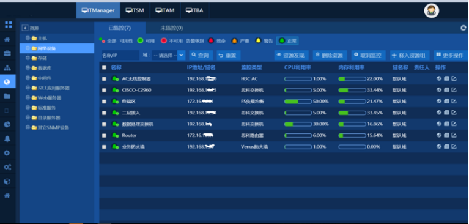469x224 pixels.
Task: Check the box for the Router row
Action: pyautogui.click(x=104, y=136)
